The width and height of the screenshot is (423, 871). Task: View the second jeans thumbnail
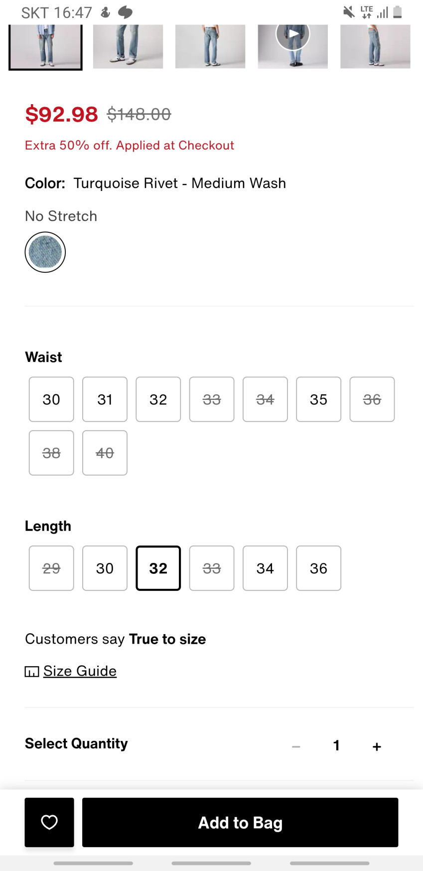coord(128,46)
